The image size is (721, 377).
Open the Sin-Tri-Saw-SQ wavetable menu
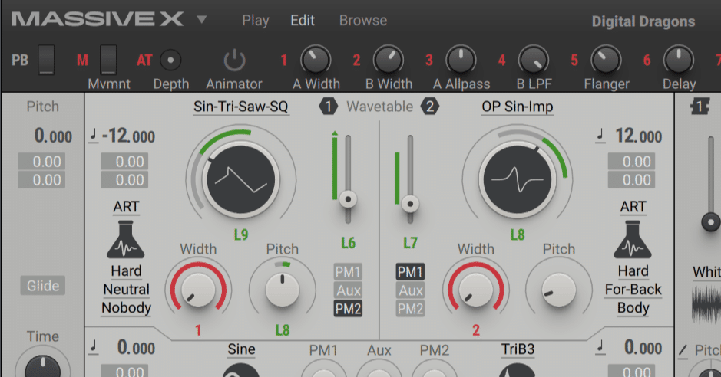click(241, 107)
